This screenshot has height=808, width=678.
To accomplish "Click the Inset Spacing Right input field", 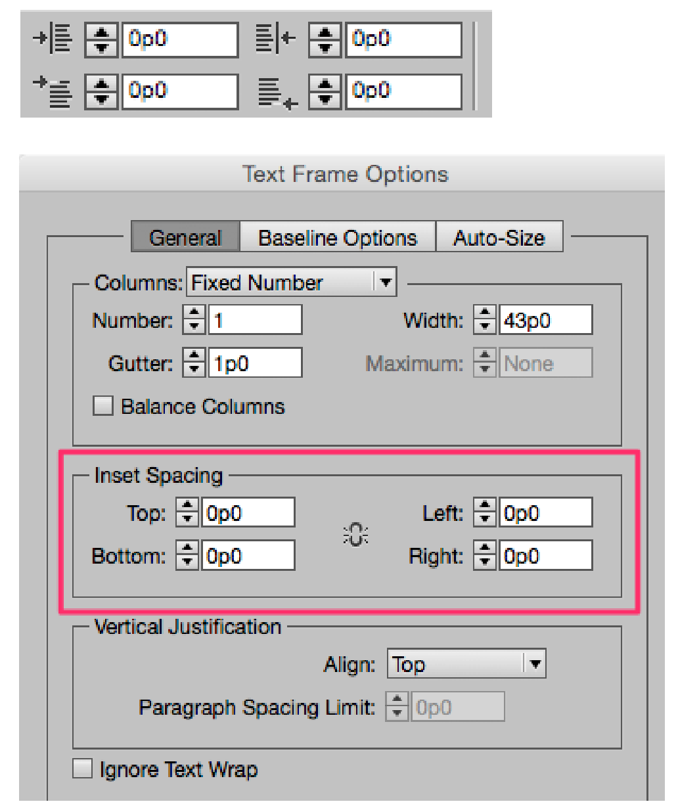I will 545,556.
